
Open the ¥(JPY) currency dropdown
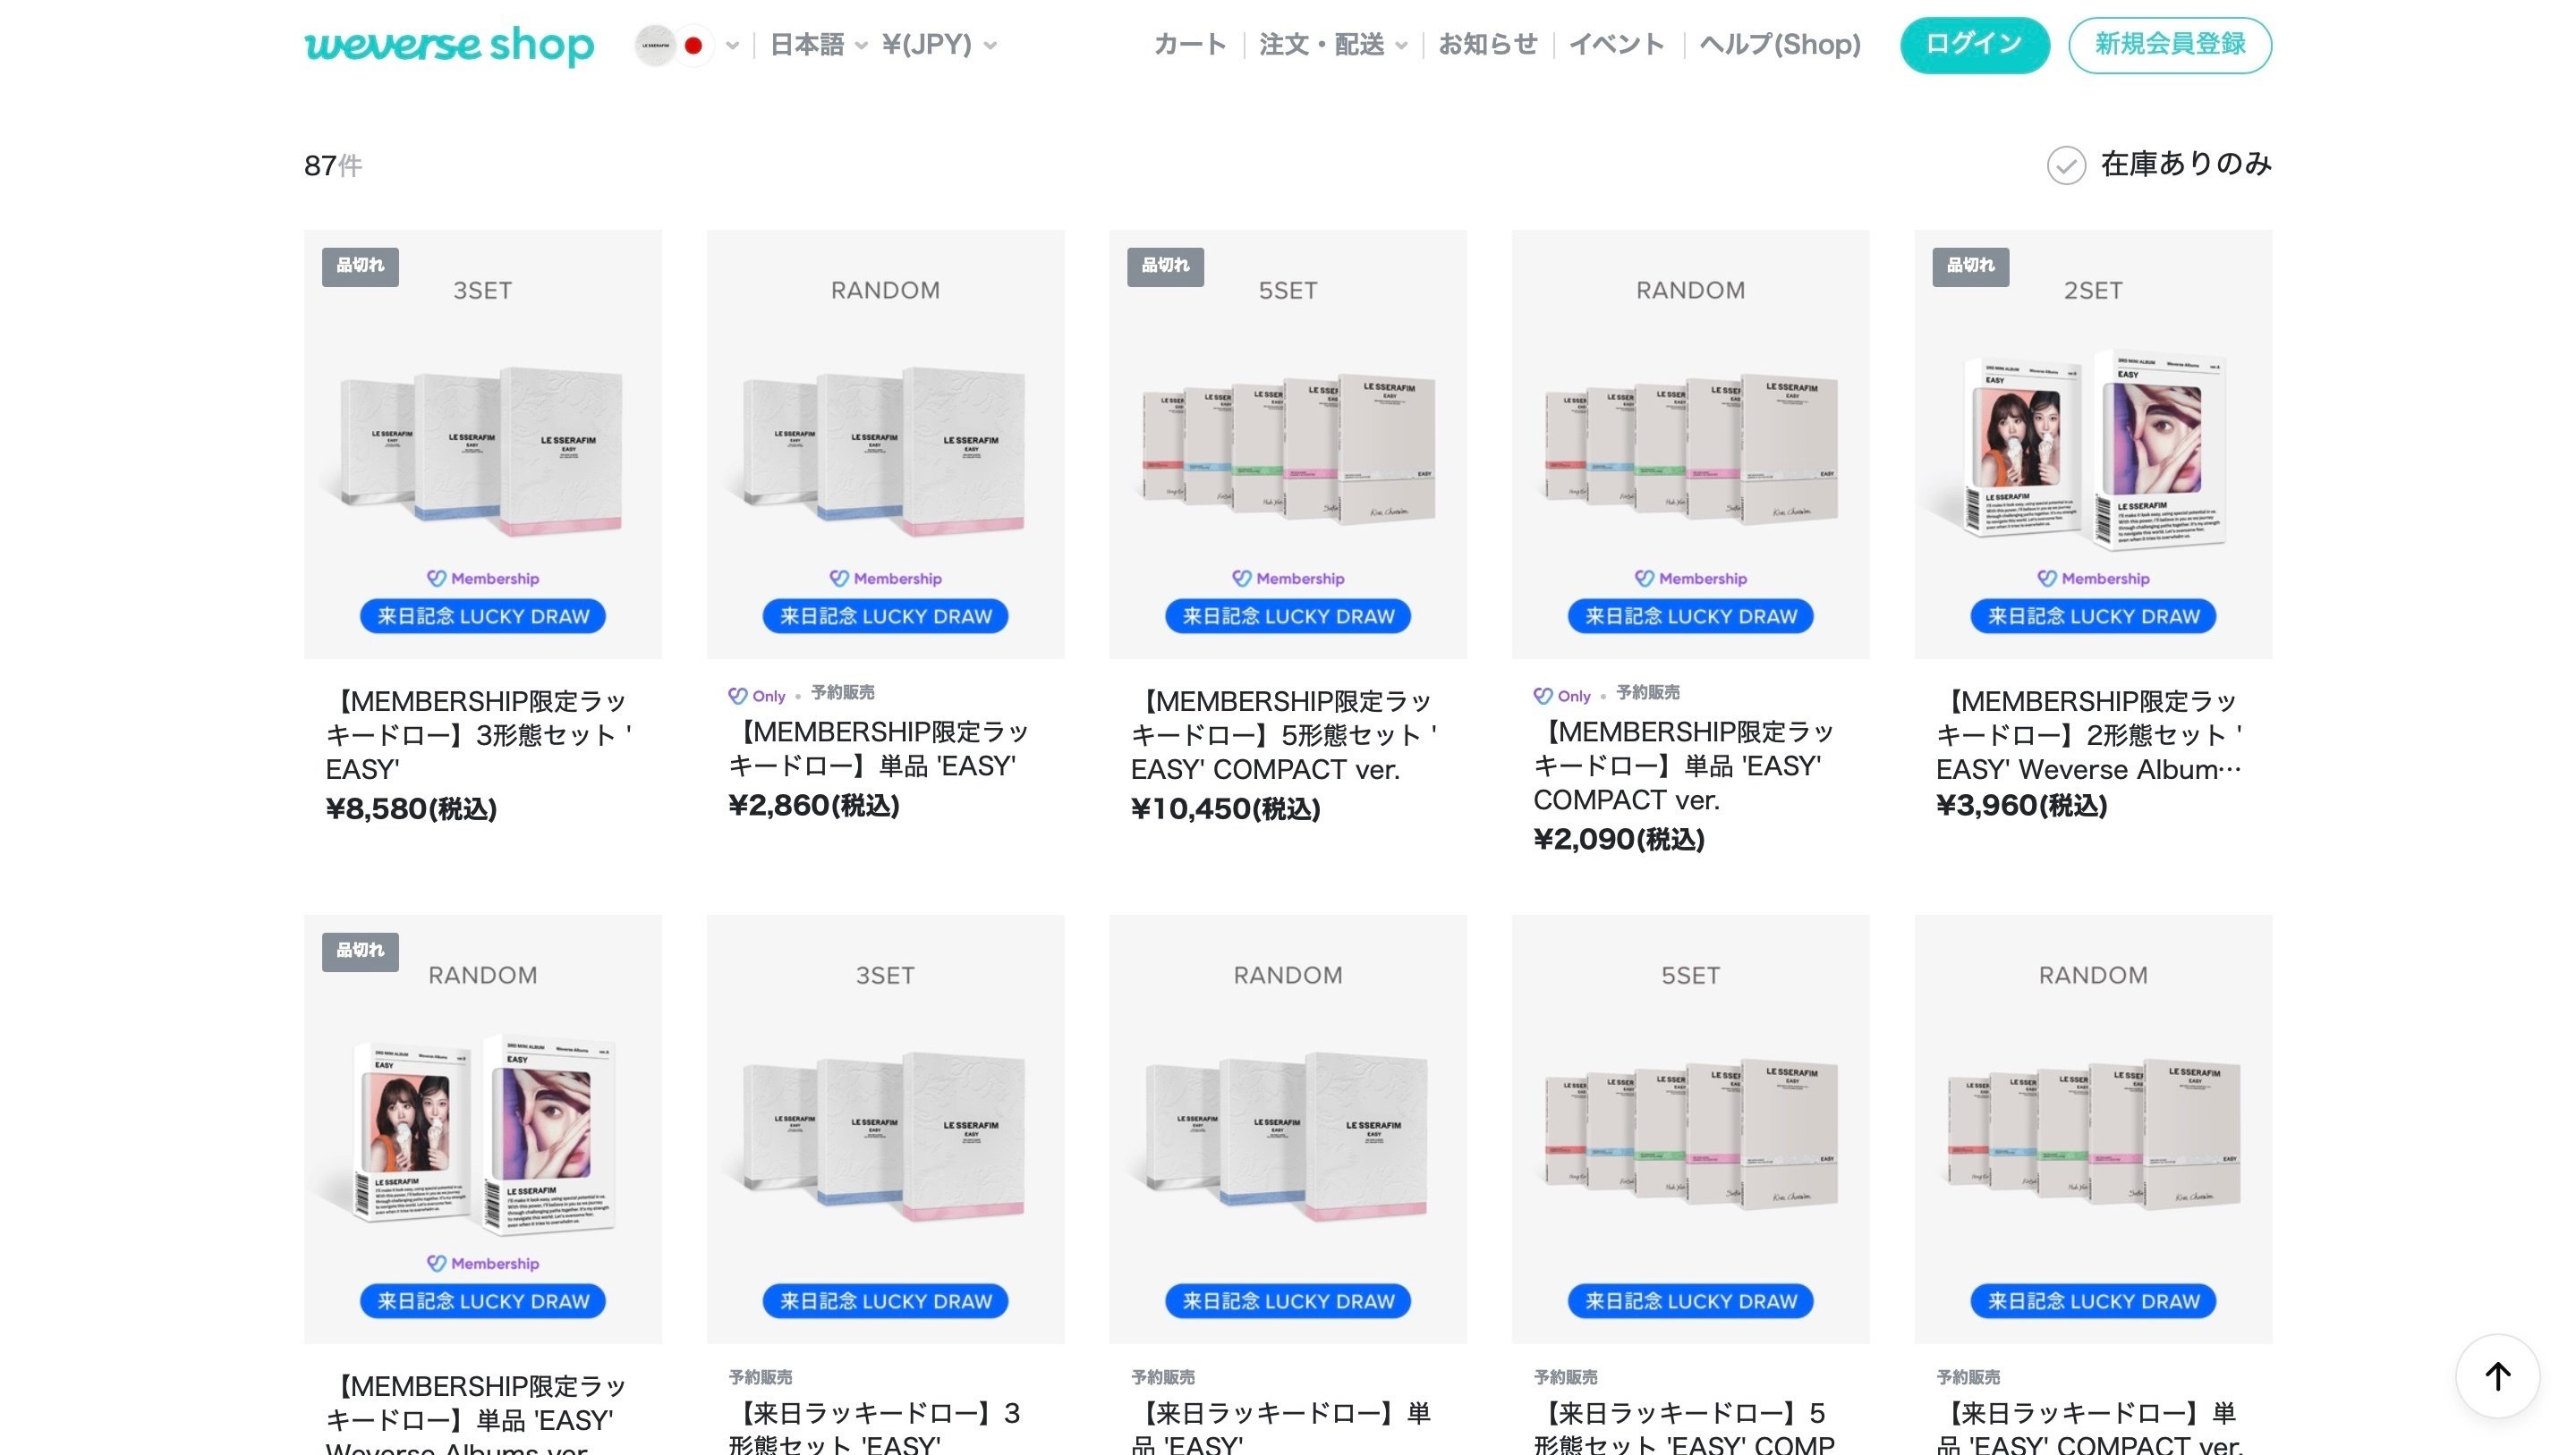[939, 45]
